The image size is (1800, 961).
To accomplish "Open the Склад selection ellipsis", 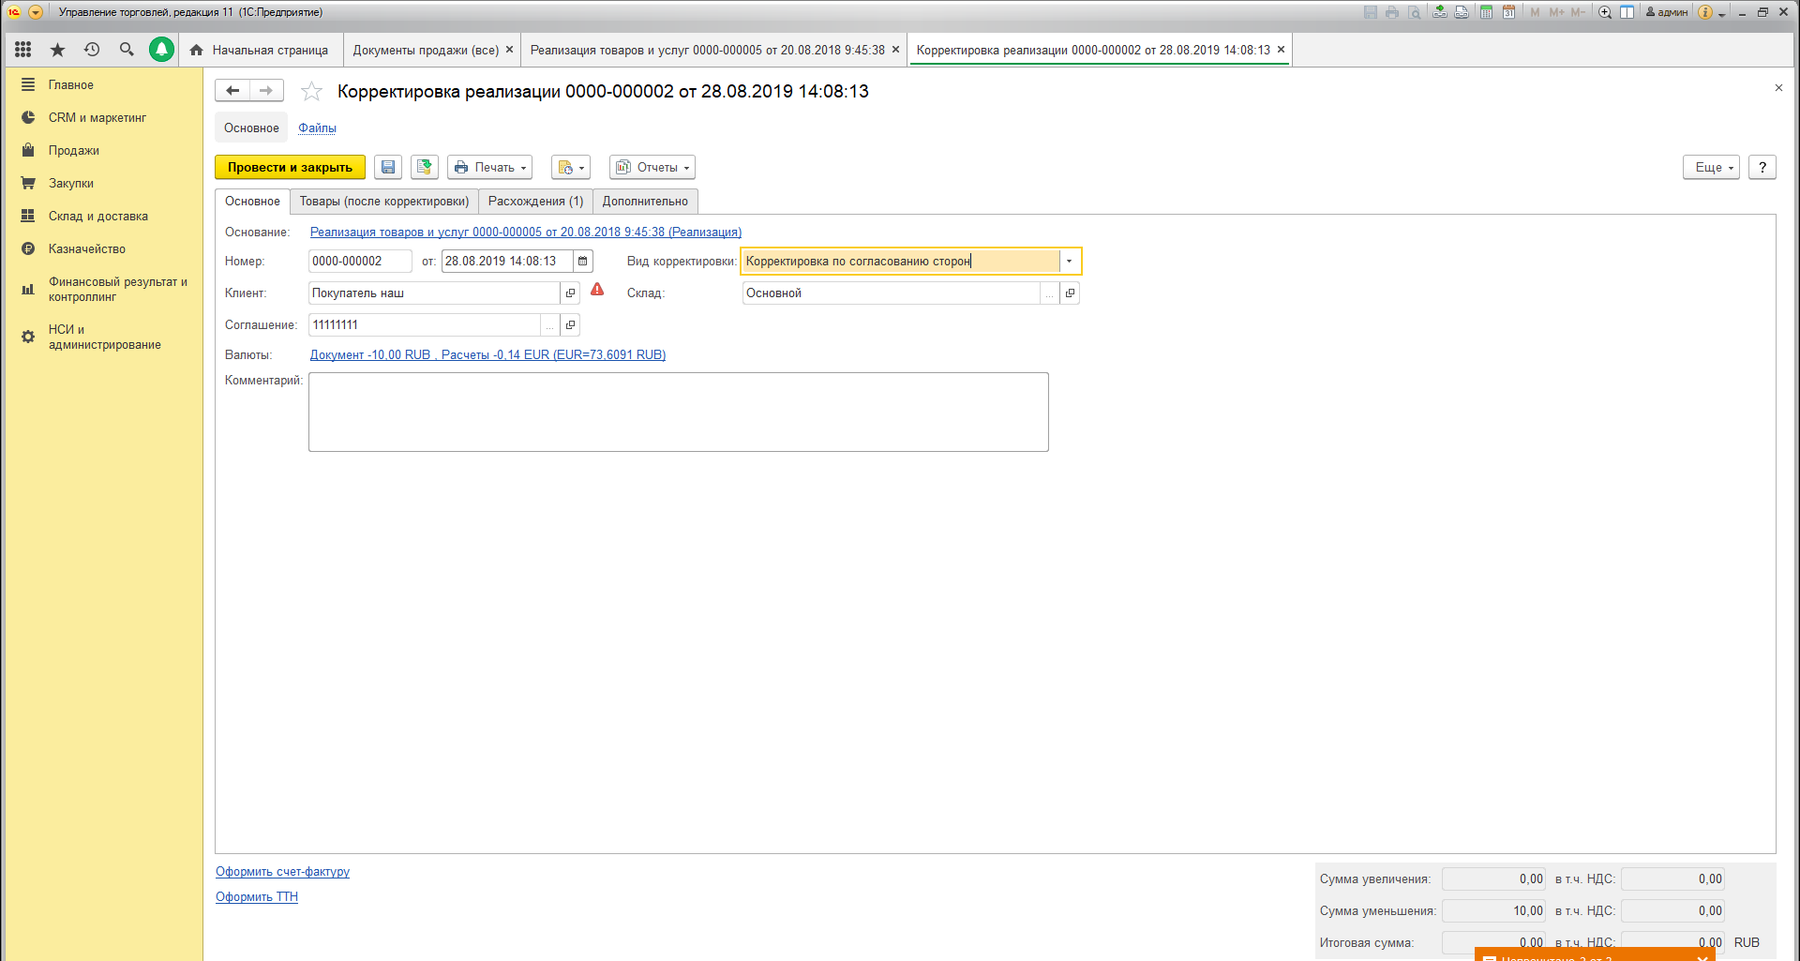I will pos(1049,293).
